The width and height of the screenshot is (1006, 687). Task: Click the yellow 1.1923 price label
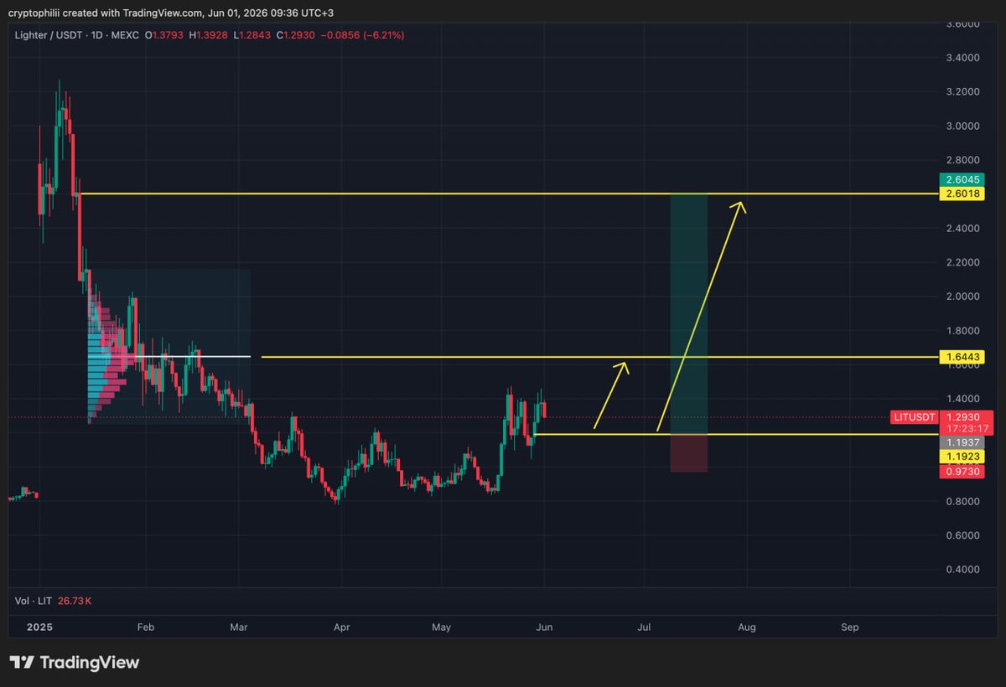coord(961,457)
